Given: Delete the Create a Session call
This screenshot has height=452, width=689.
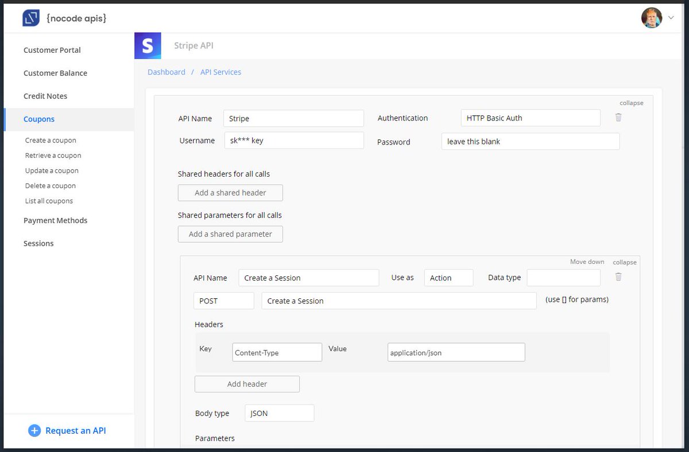Looking at the screenshot, I should (618, 277).
